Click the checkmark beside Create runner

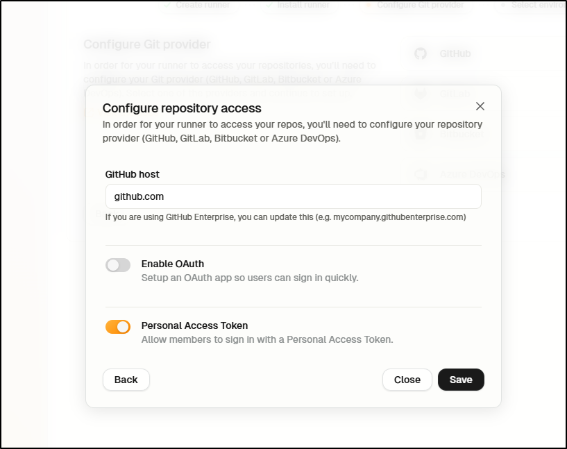[167, 5]
